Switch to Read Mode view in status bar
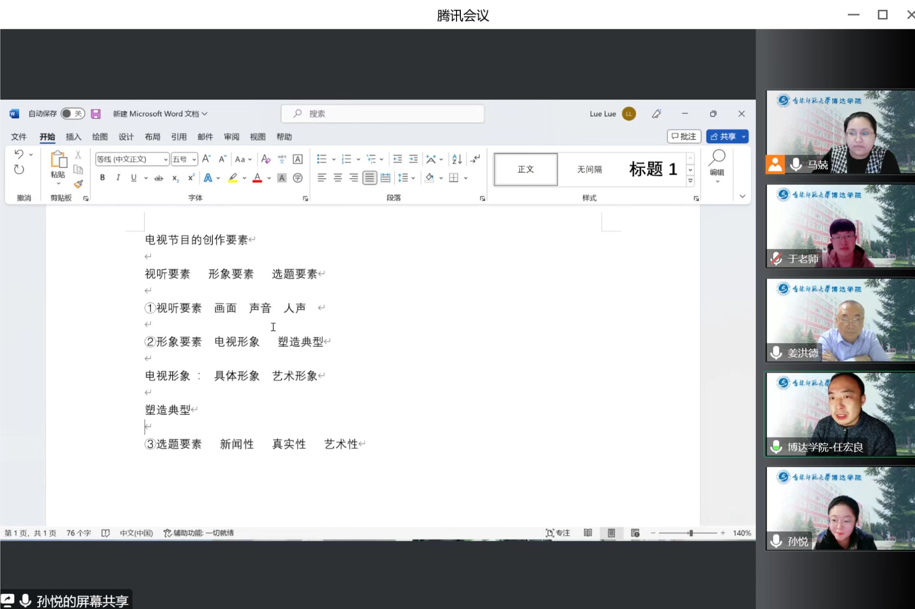The height and width of the screenshot is (609, 915). pyautogui.click(x=588, y=533)
